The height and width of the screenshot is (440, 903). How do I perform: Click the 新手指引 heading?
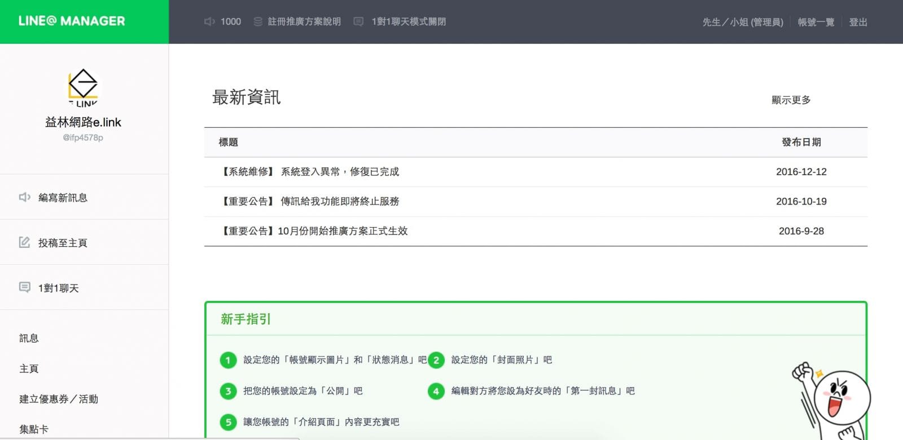pyautogui.click(x=246, y=319)
